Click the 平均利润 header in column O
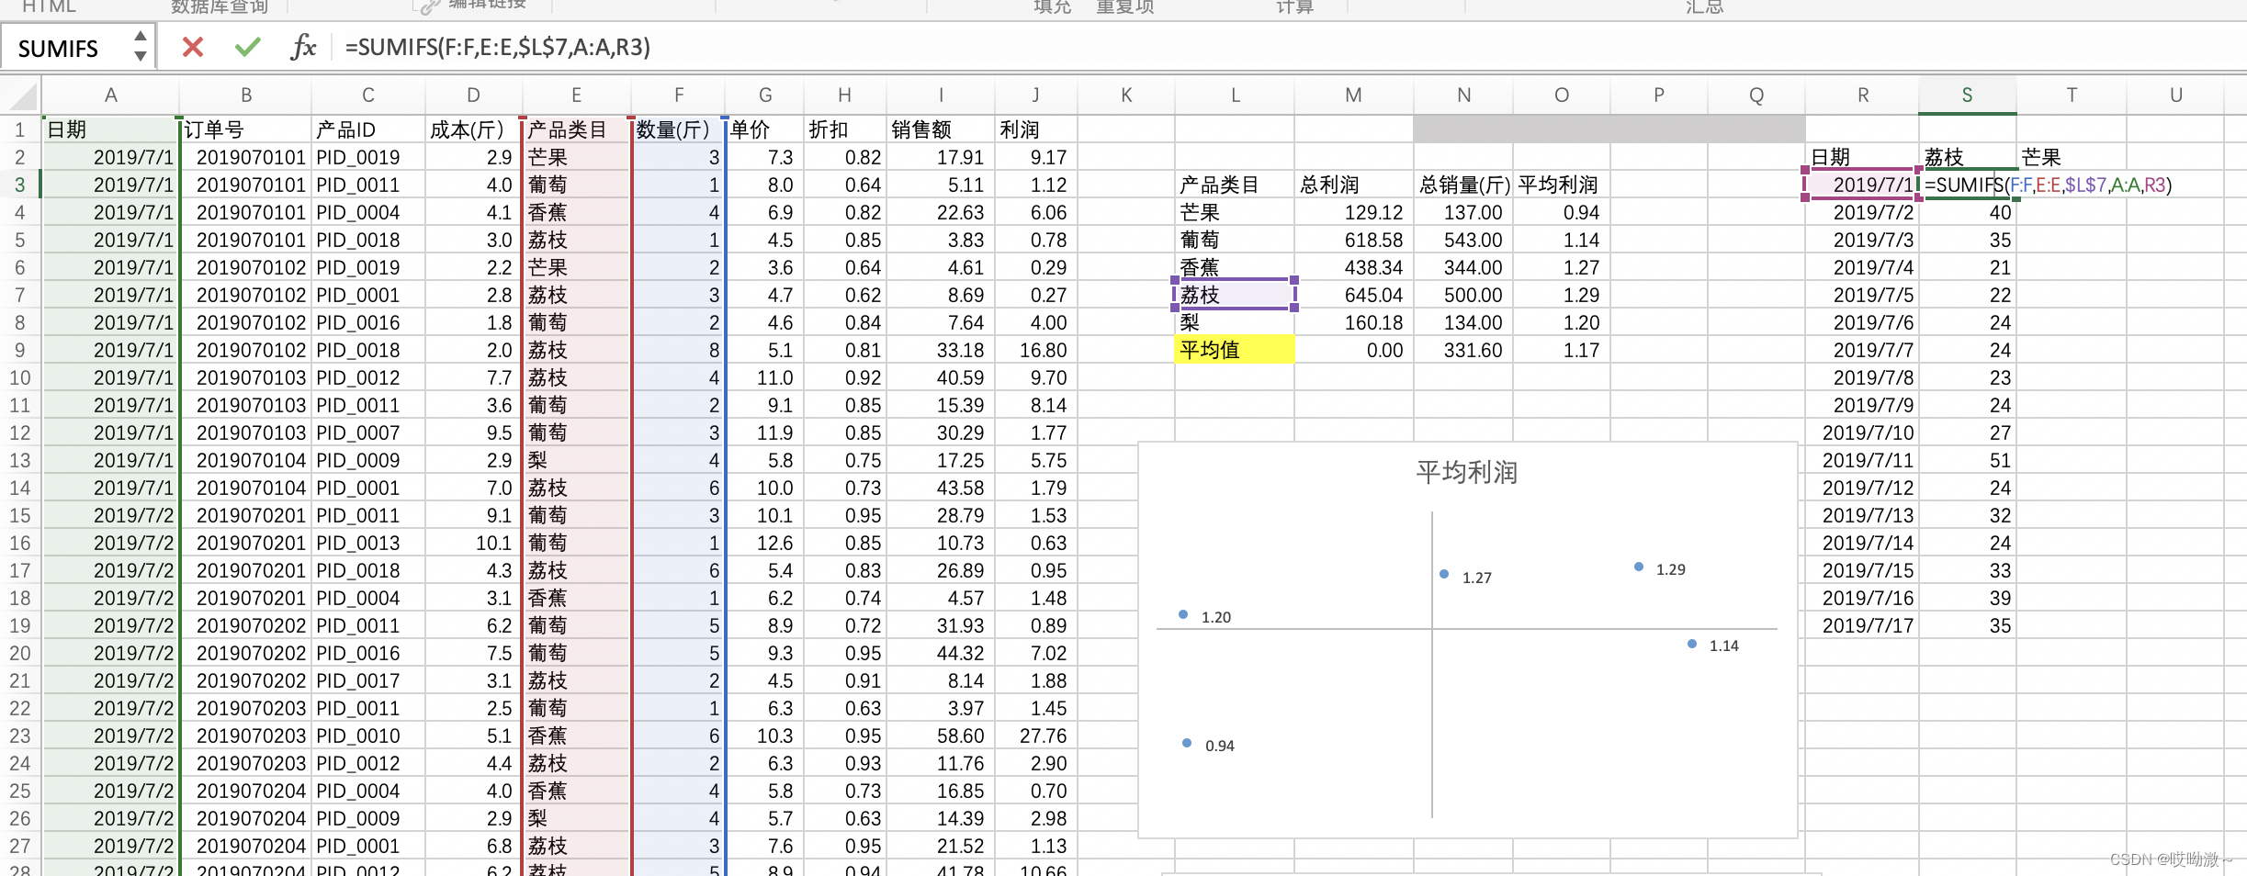Viewport: 2247px width, 876px height. (x=1561, y=185)
